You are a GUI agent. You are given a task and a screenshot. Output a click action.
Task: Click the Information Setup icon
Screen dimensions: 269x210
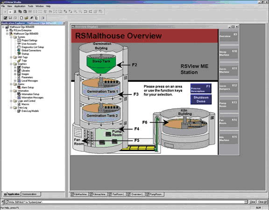pyautogui.click(x=19, y=94)
